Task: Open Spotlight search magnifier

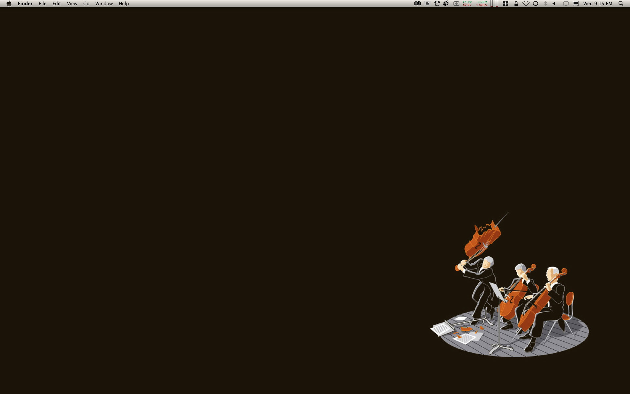Action: pos(621,4)
